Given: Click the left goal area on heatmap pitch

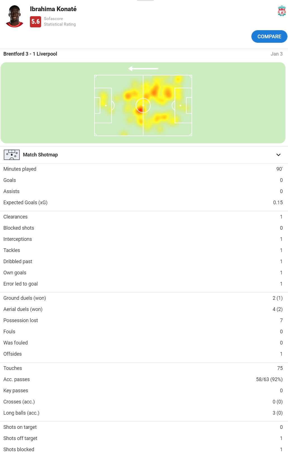Looking at the screenshot, I should 97,106.
